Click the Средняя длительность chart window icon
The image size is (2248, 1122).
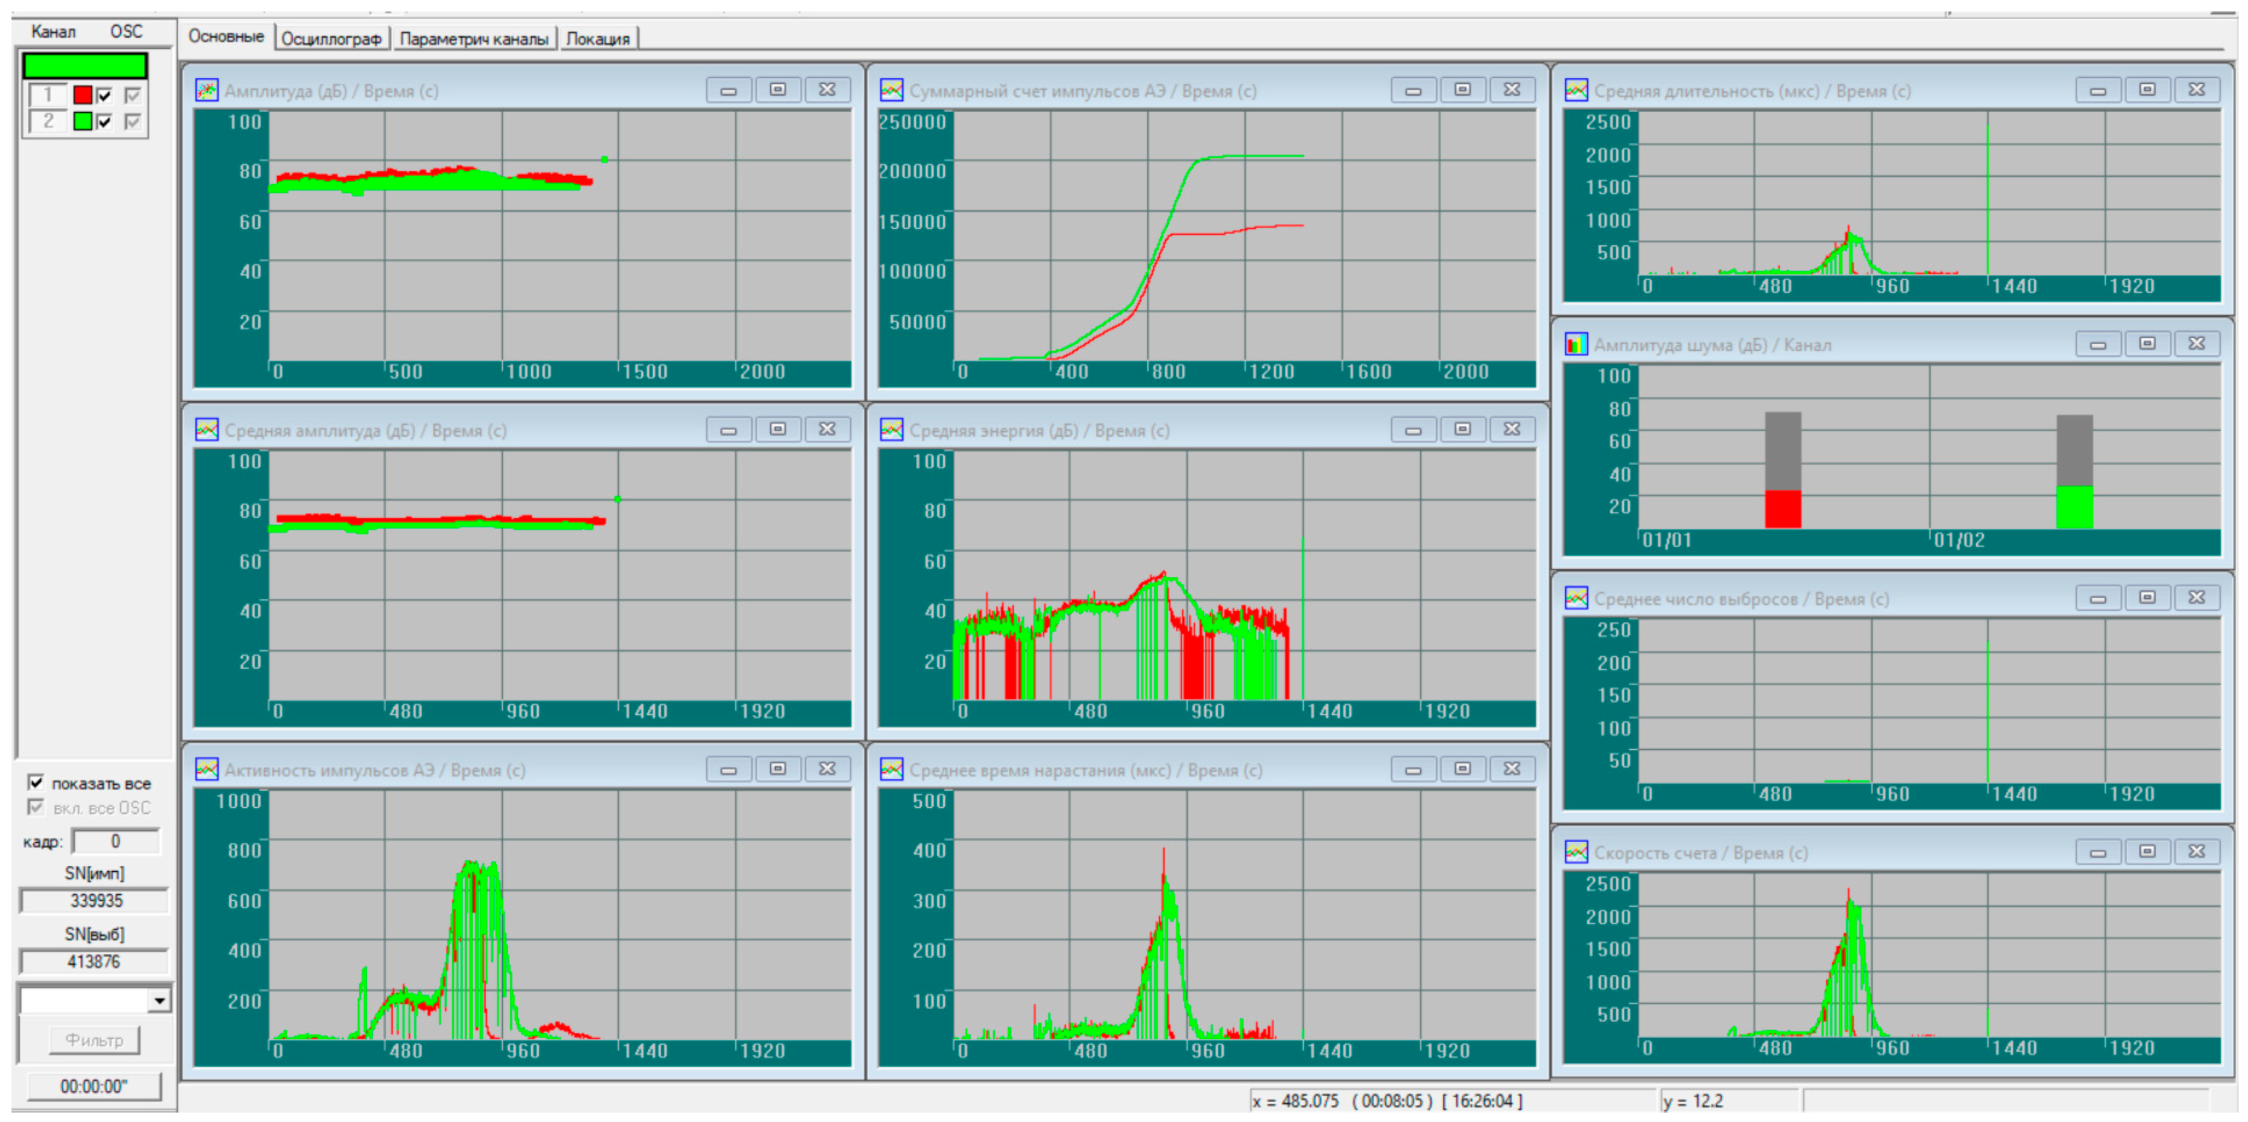pos(1576,90)
